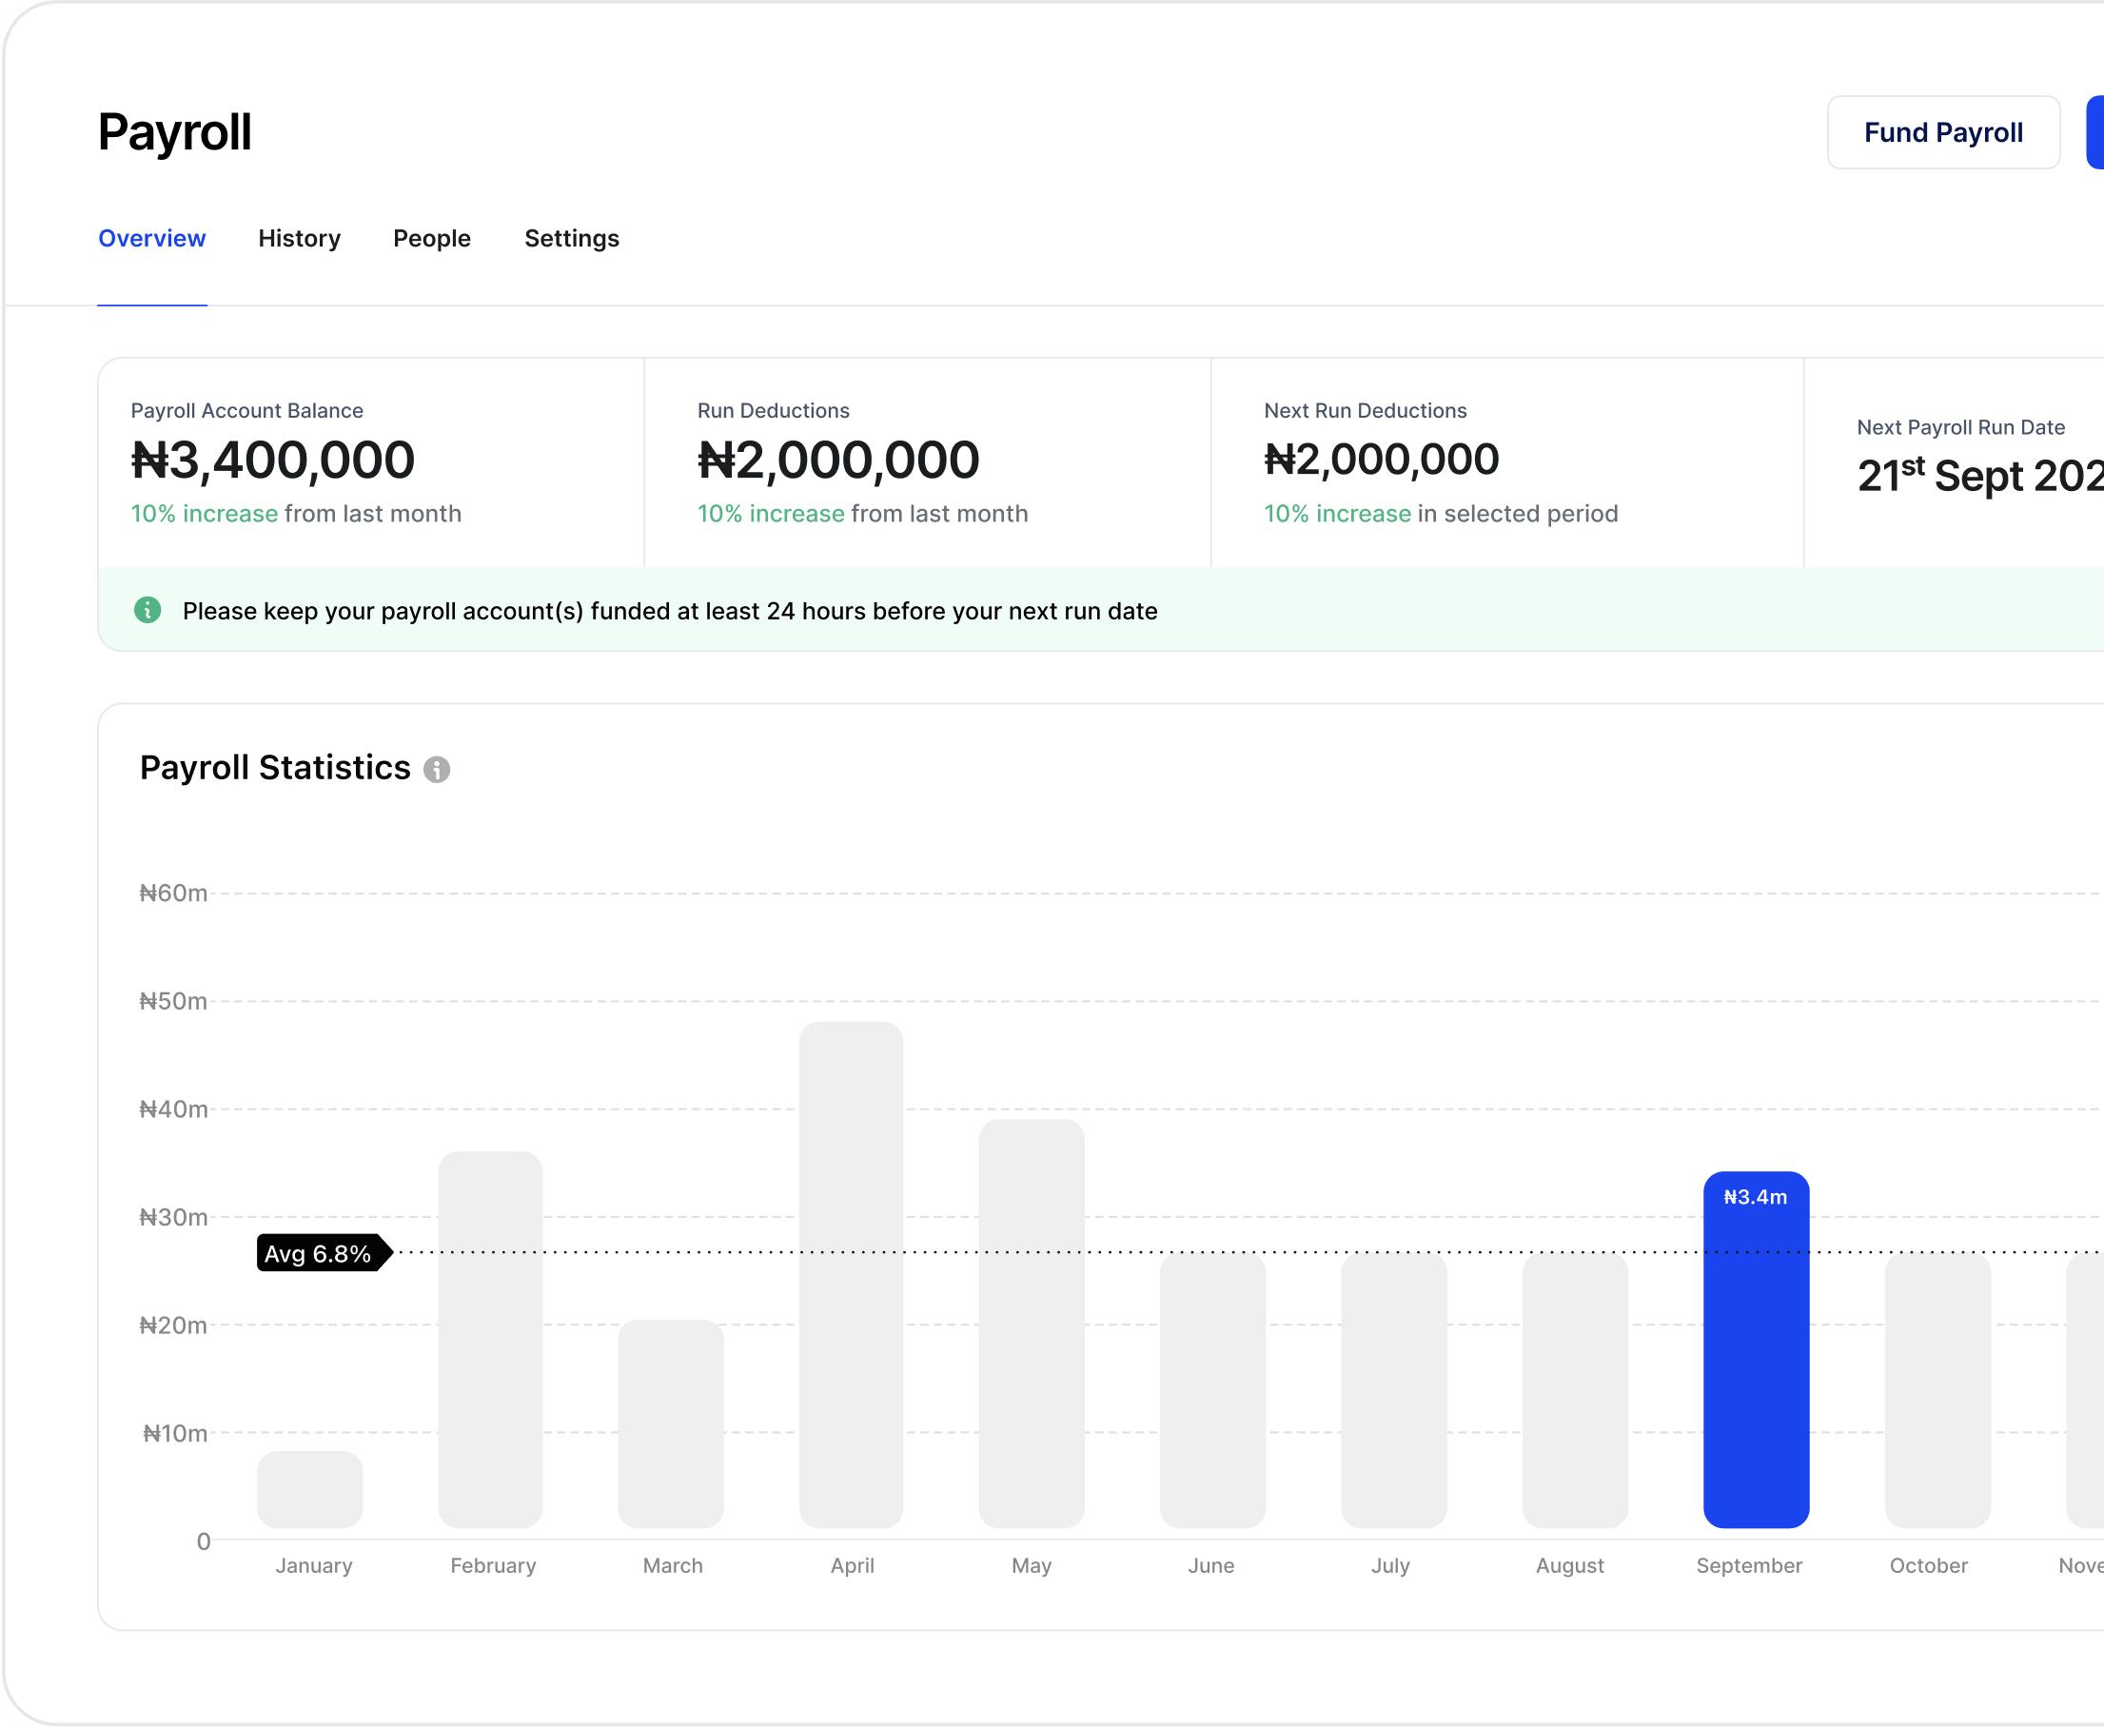Click the ₦20m axis label
The image size is (2104, 1727).
click(173, 1325)
